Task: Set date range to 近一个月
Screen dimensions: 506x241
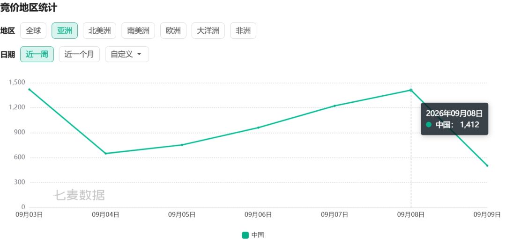Action: pos(79,54)
